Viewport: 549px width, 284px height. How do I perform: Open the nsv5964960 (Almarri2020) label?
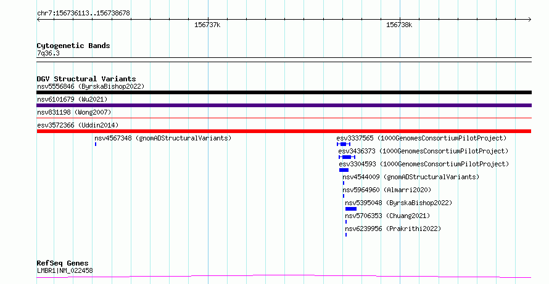(x=387, y=190)
